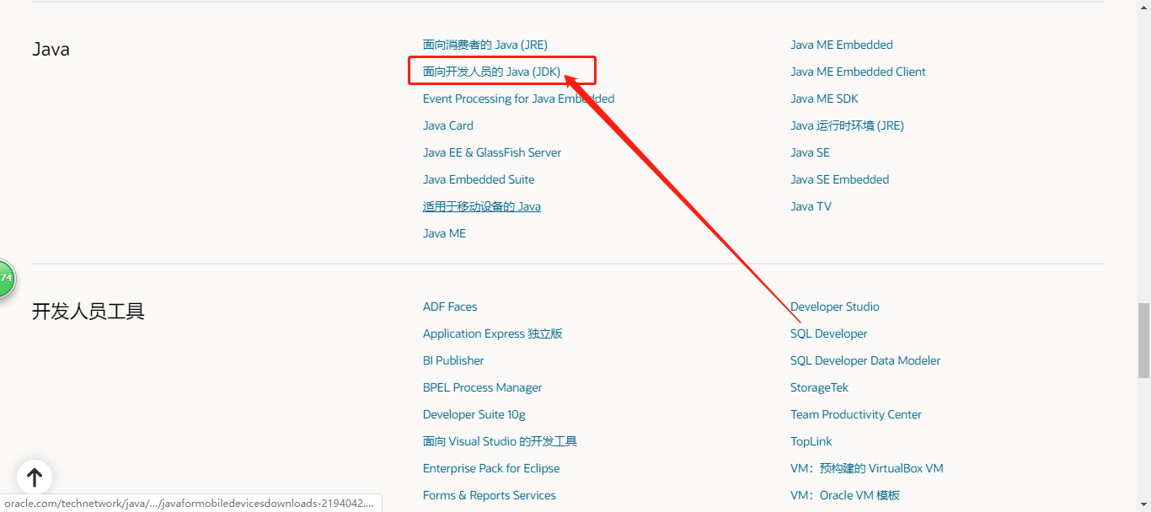
Task: Open the Java ME Embedded Client link
Action: 858,72
